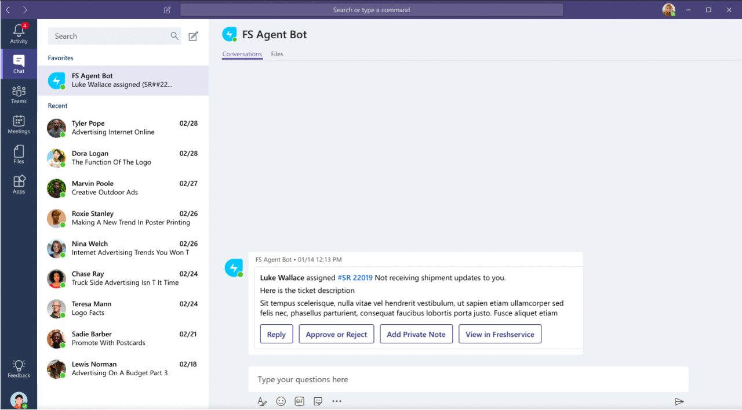Click the Recent section label
The height and width of the screenshot is (410, 742).
click(57, 106)
